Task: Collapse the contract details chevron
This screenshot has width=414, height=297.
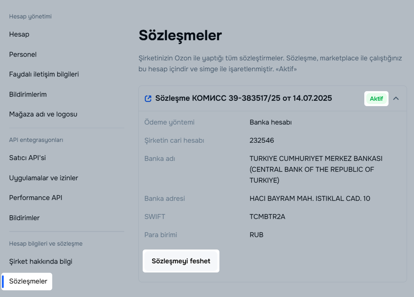Action: [396, 98]
